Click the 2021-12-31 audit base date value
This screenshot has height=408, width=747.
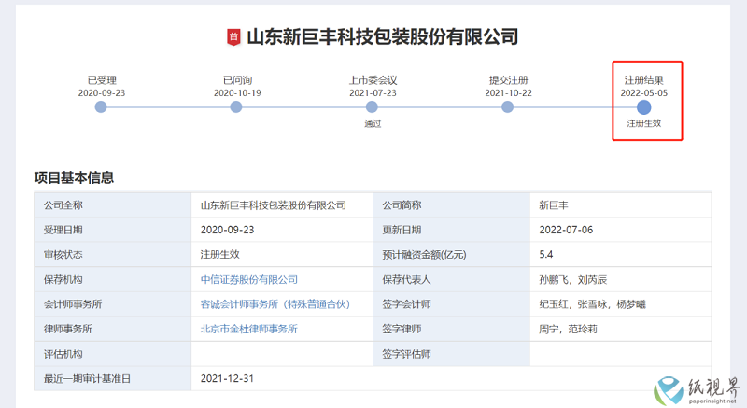point(227,378)
